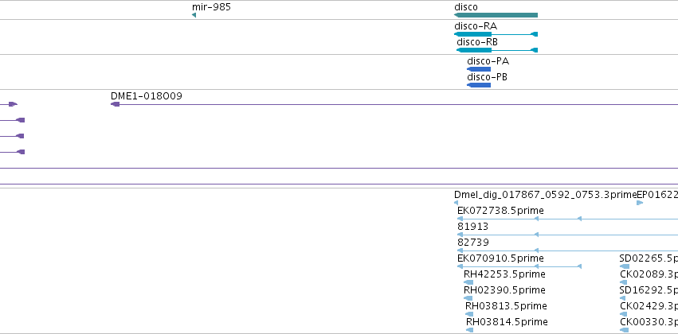
Task: Click the disco-RB transcript exon bar
Action: [x=474, y=50]
